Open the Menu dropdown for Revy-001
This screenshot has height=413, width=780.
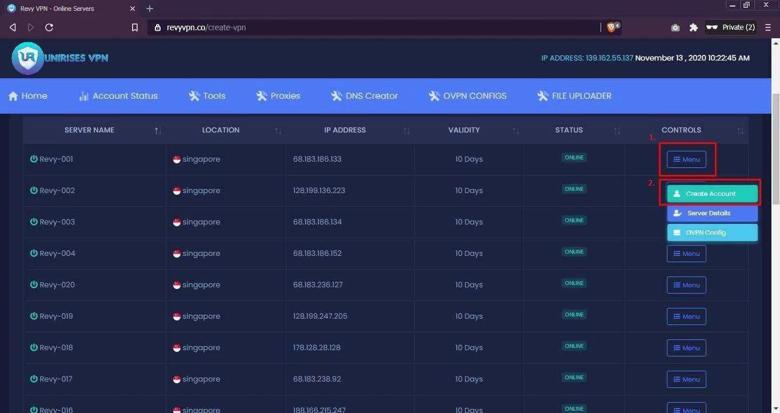tap(686, 159)
